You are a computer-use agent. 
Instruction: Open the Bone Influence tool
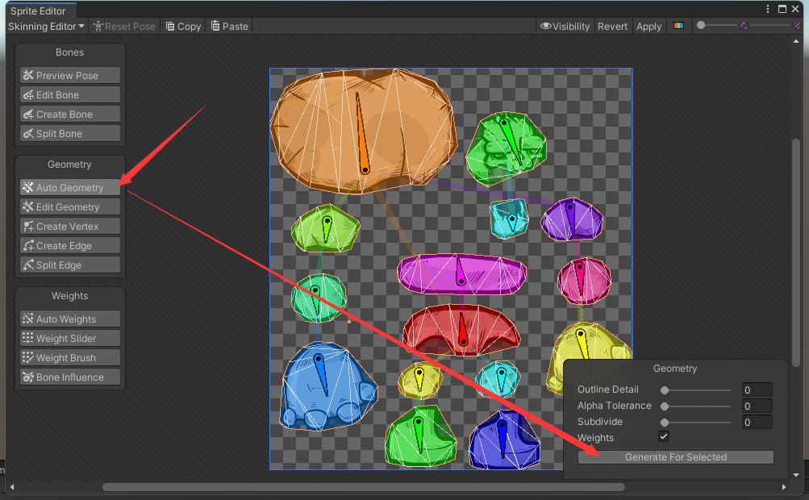(69, 377)
